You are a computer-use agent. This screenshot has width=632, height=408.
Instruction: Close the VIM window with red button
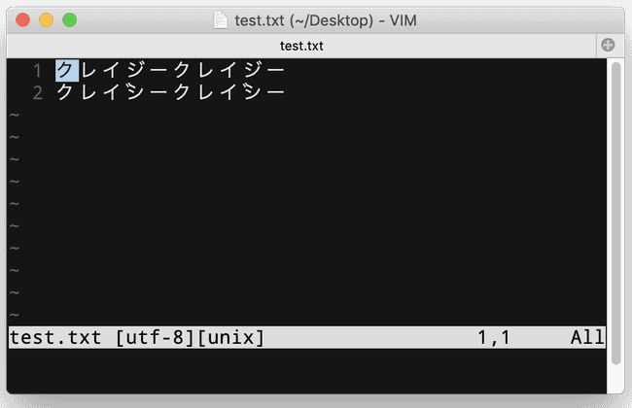[x=22, y=19]
